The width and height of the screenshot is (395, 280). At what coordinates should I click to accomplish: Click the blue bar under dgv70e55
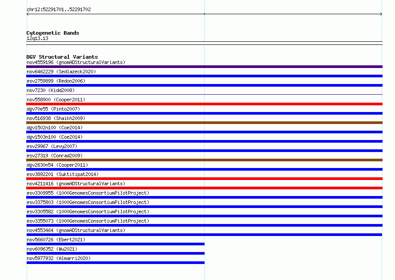(x=204, y=113)
